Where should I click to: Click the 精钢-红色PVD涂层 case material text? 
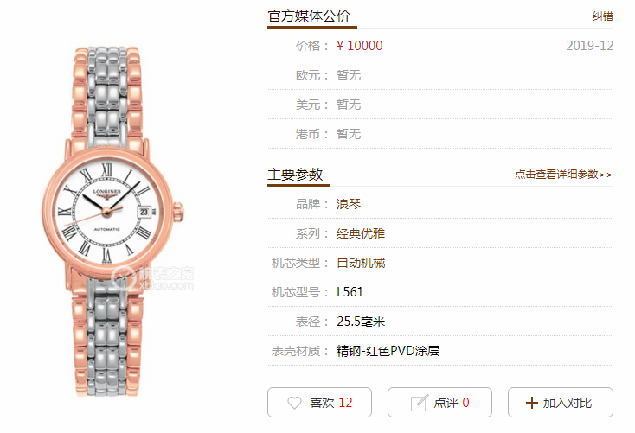388,351
